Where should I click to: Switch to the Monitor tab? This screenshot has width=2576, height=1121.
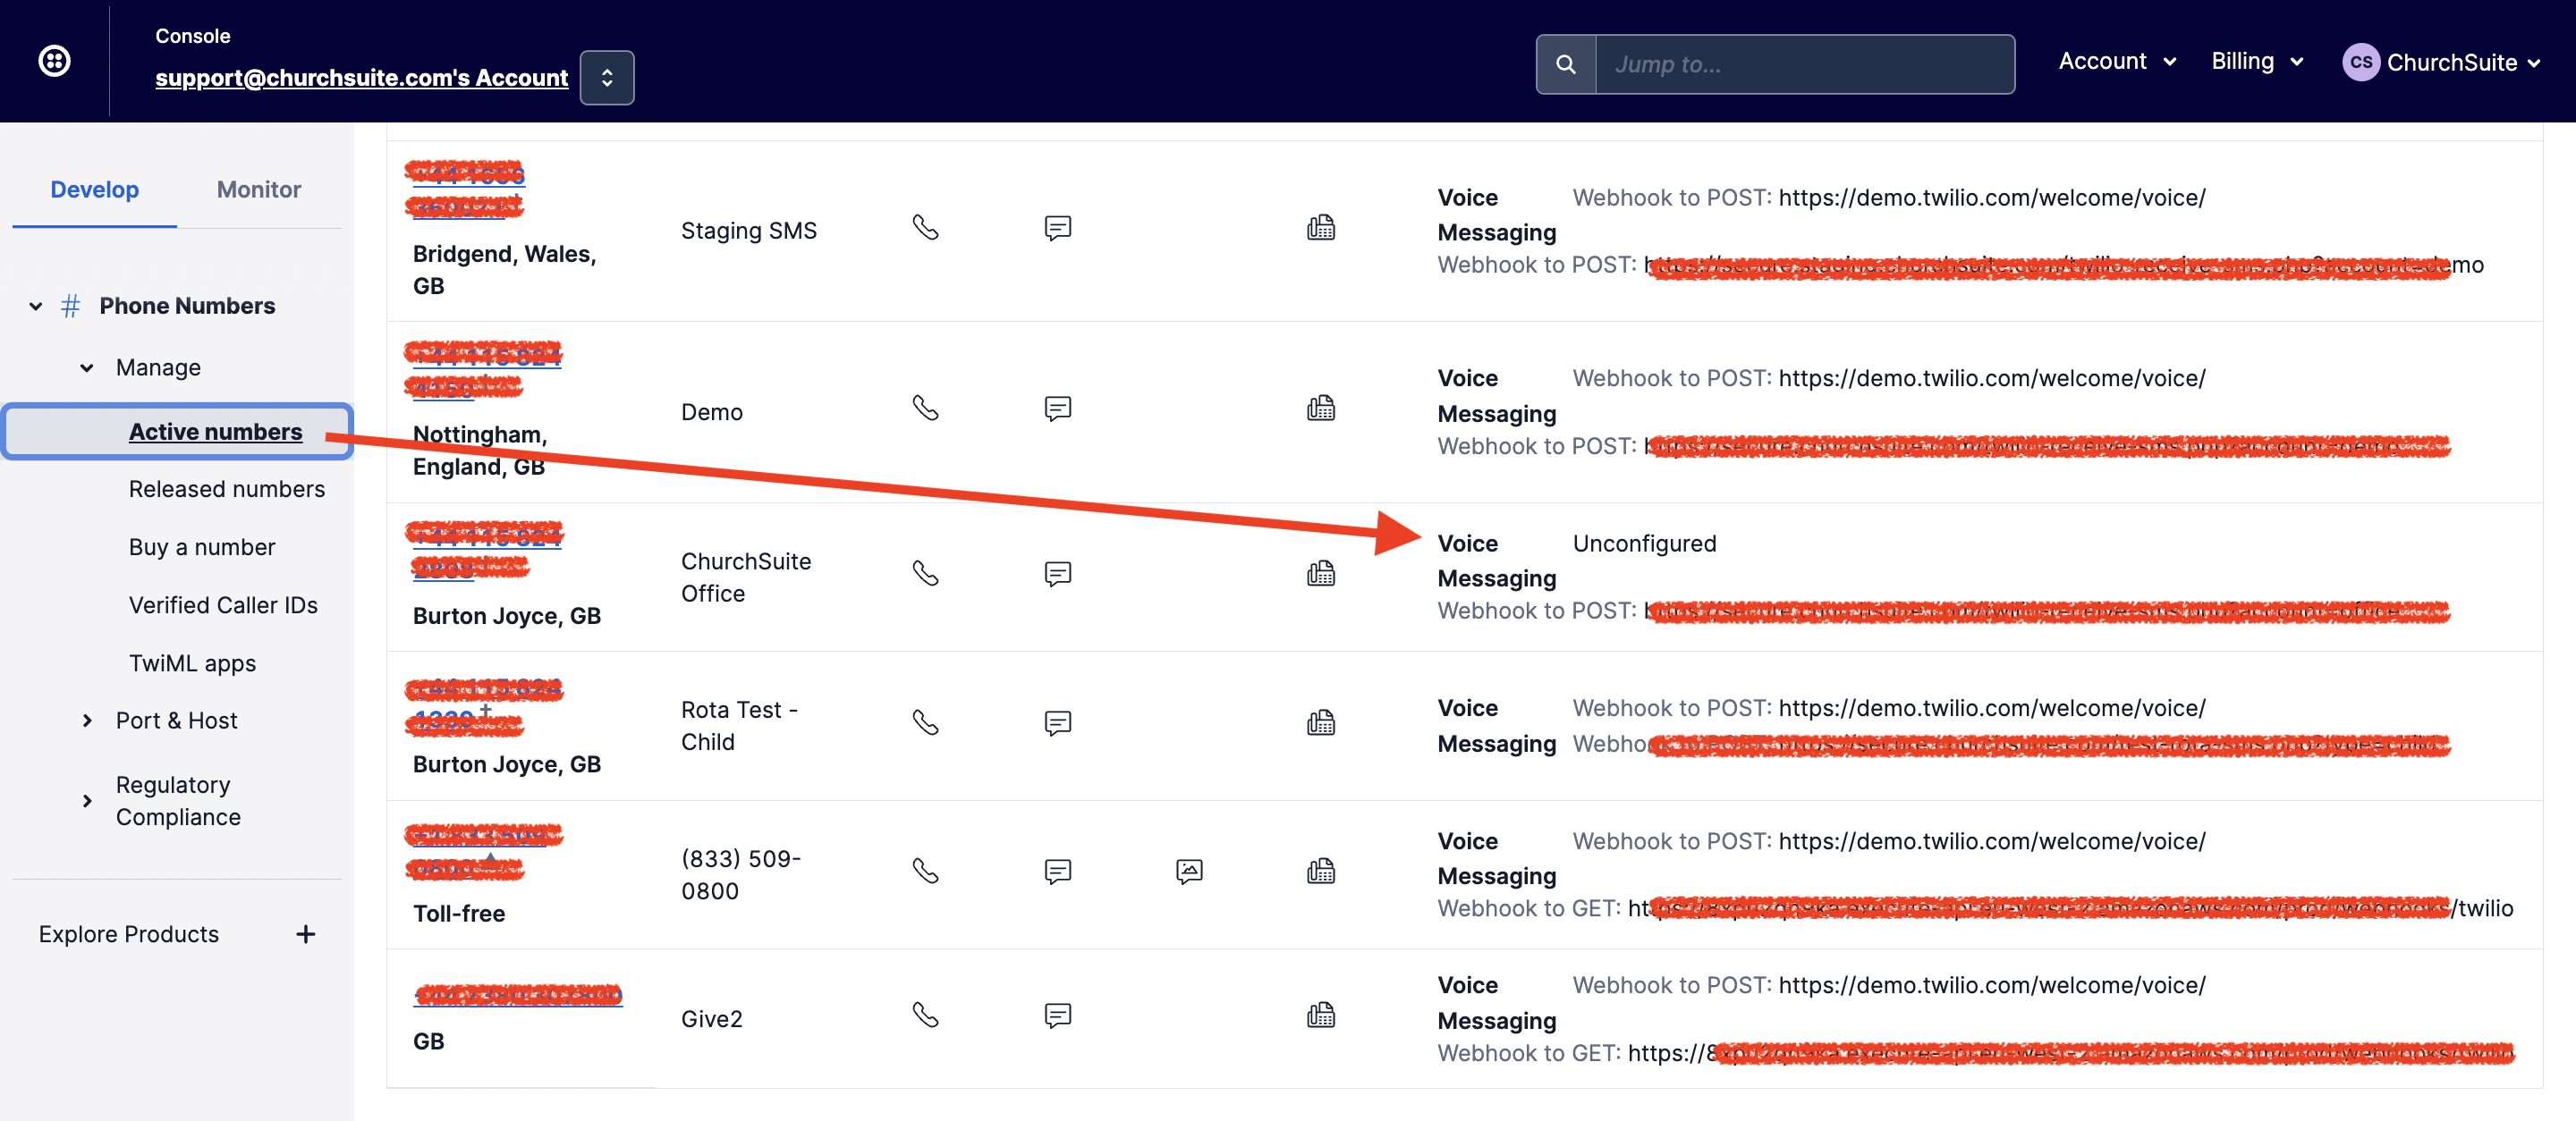tap(259, 190)
